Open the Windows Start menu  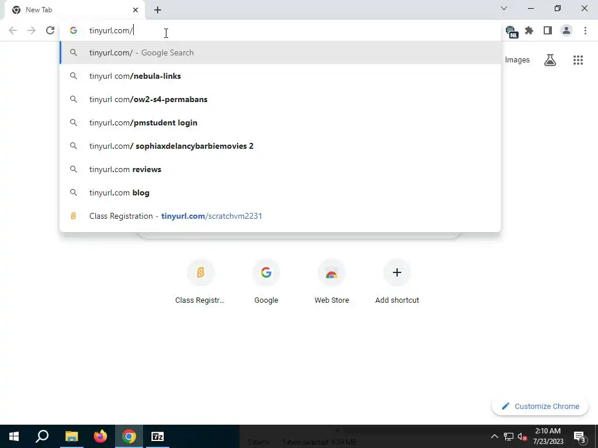pos(14,436)
